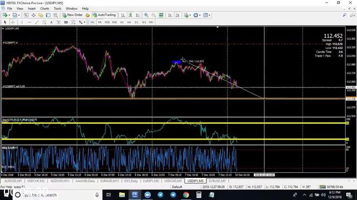Show hidden system tray icons chevron
The height and width of the screenshot is (200, 357).
pyautogui.click(x=305, y=195)
